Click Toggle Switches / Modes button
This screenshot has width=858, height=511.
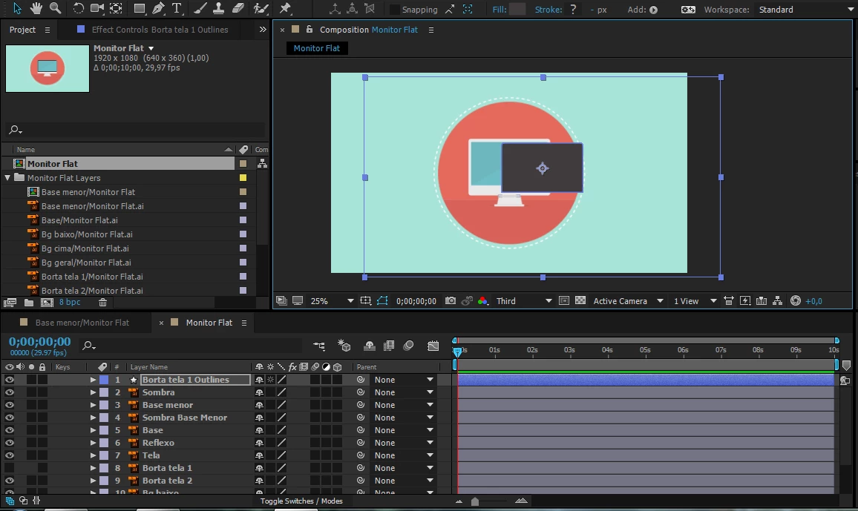click(301, 501)
